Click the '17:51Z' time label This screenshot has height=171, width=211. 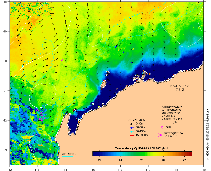pyautogui.click(x=179, y=90)
